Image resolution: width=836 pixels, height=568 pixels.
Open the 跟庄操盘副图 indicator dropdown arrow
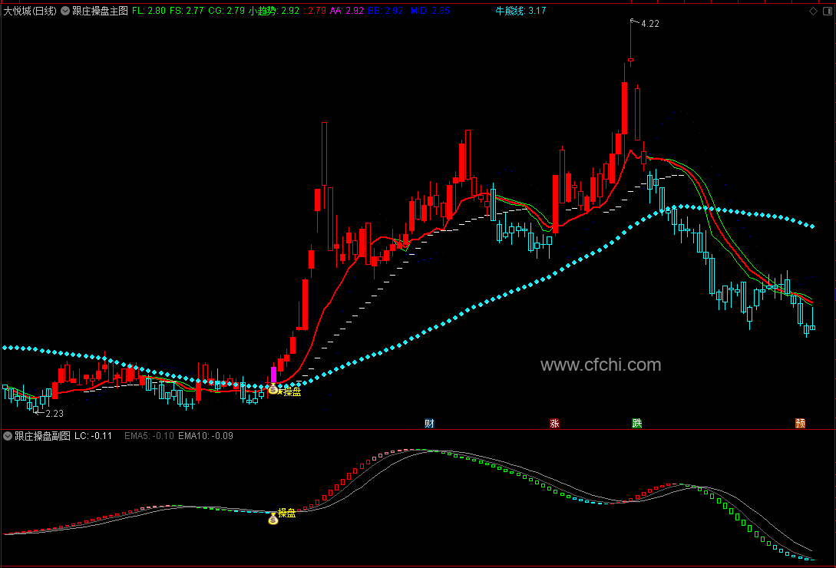coord(8,436)
